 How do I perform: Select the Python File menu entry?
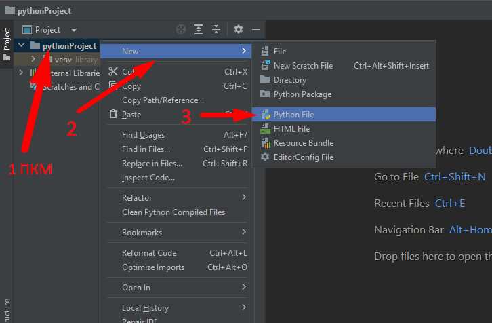click(x=344, y=115)
